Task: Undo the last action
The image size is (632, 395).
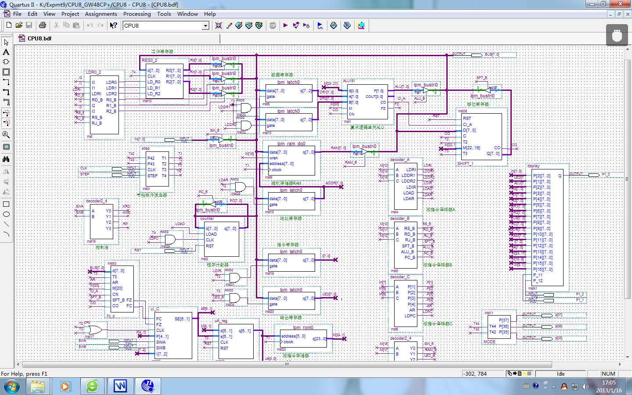Action: coord(90,25)
